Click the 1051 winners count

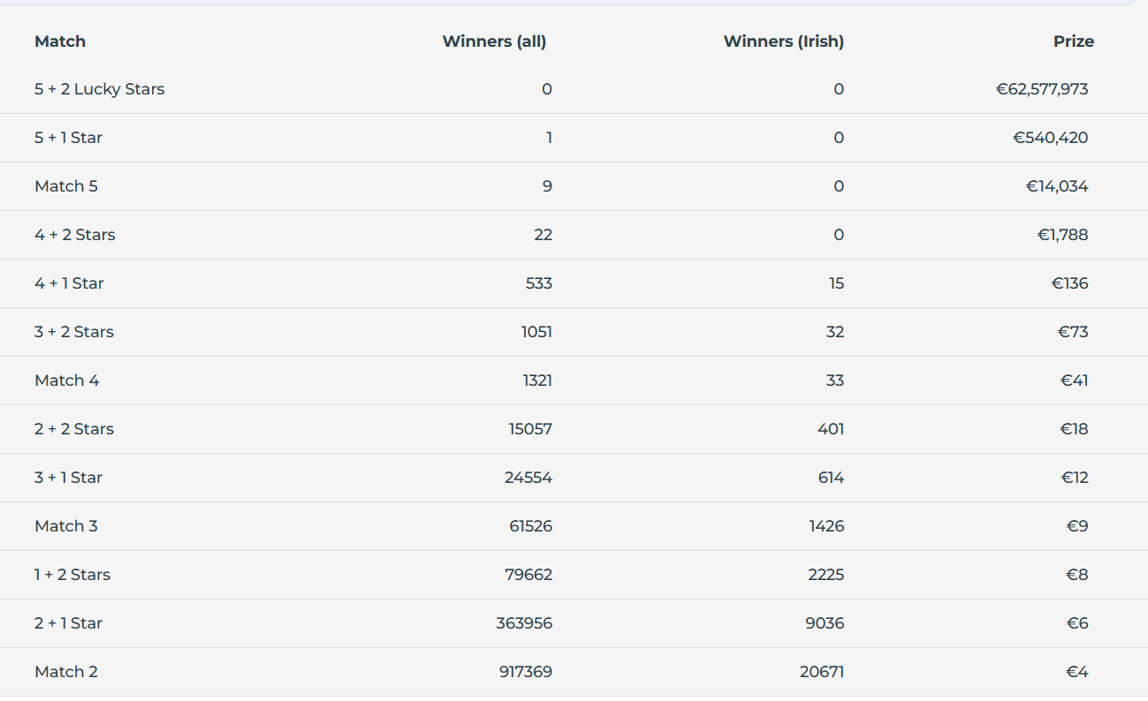coord(536,332)
